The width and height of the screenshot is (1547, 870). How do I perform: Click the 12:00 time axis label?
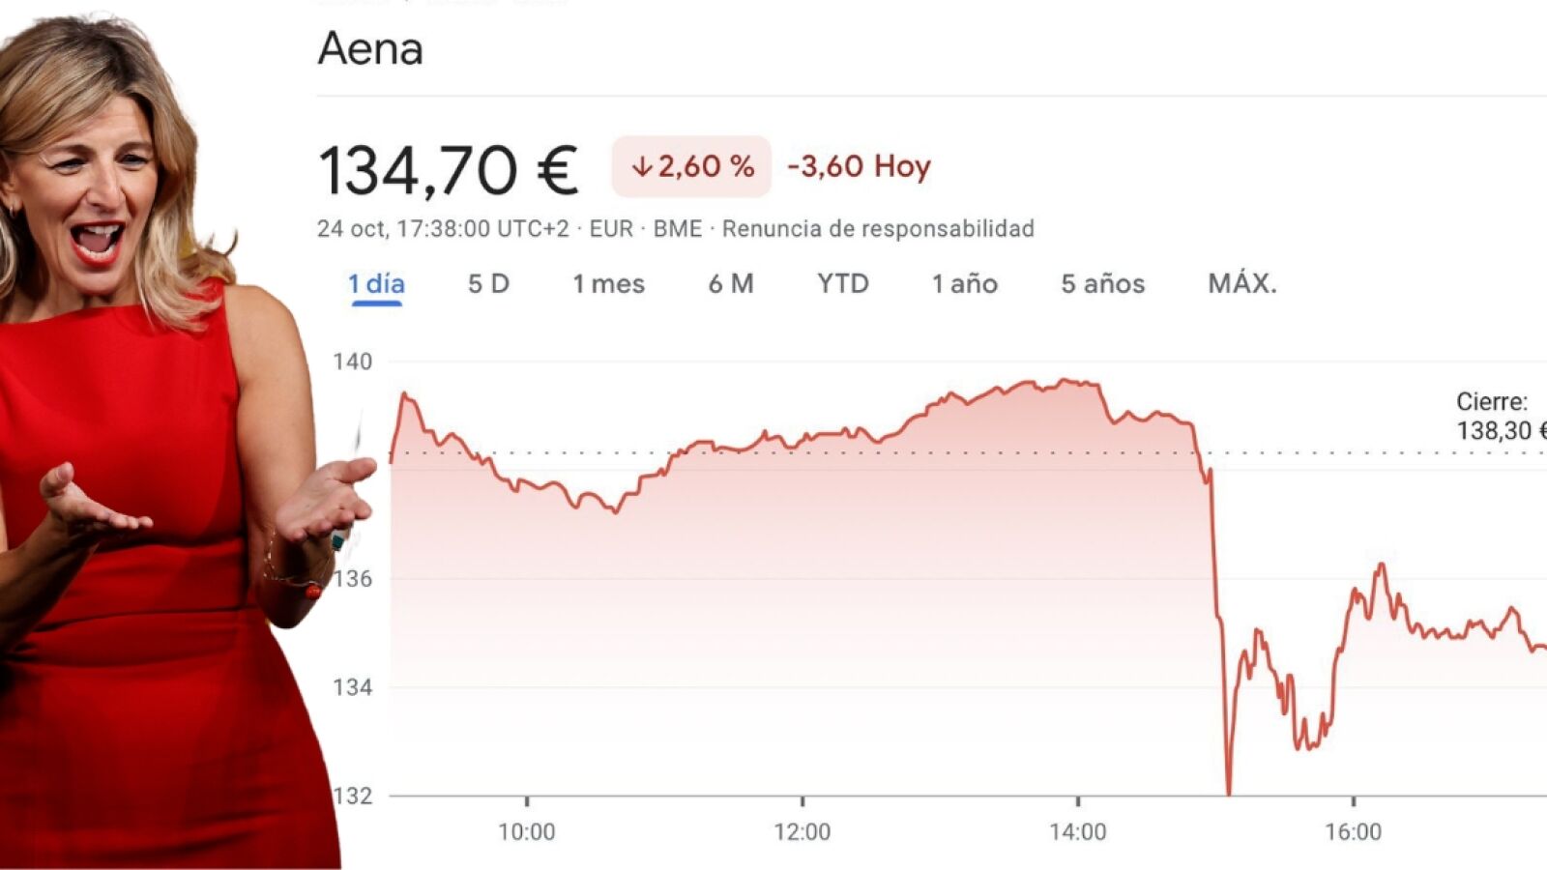(803, 831)
